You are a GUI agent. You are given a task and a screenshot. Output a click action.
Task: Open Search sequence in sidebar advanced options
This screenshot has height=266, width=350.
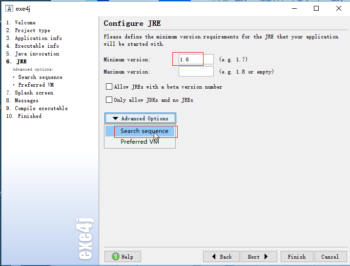coord(40,77)
